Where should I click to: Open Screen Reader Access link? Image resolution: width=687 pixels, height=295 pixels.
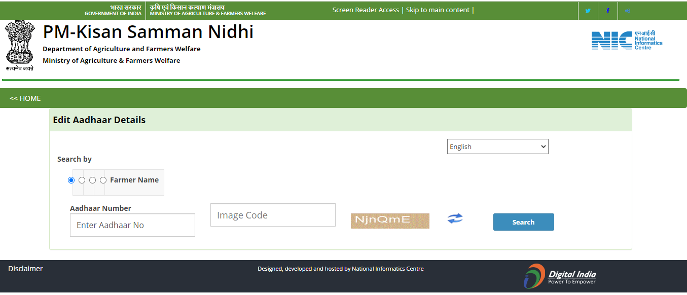click(x=366, y=10)
